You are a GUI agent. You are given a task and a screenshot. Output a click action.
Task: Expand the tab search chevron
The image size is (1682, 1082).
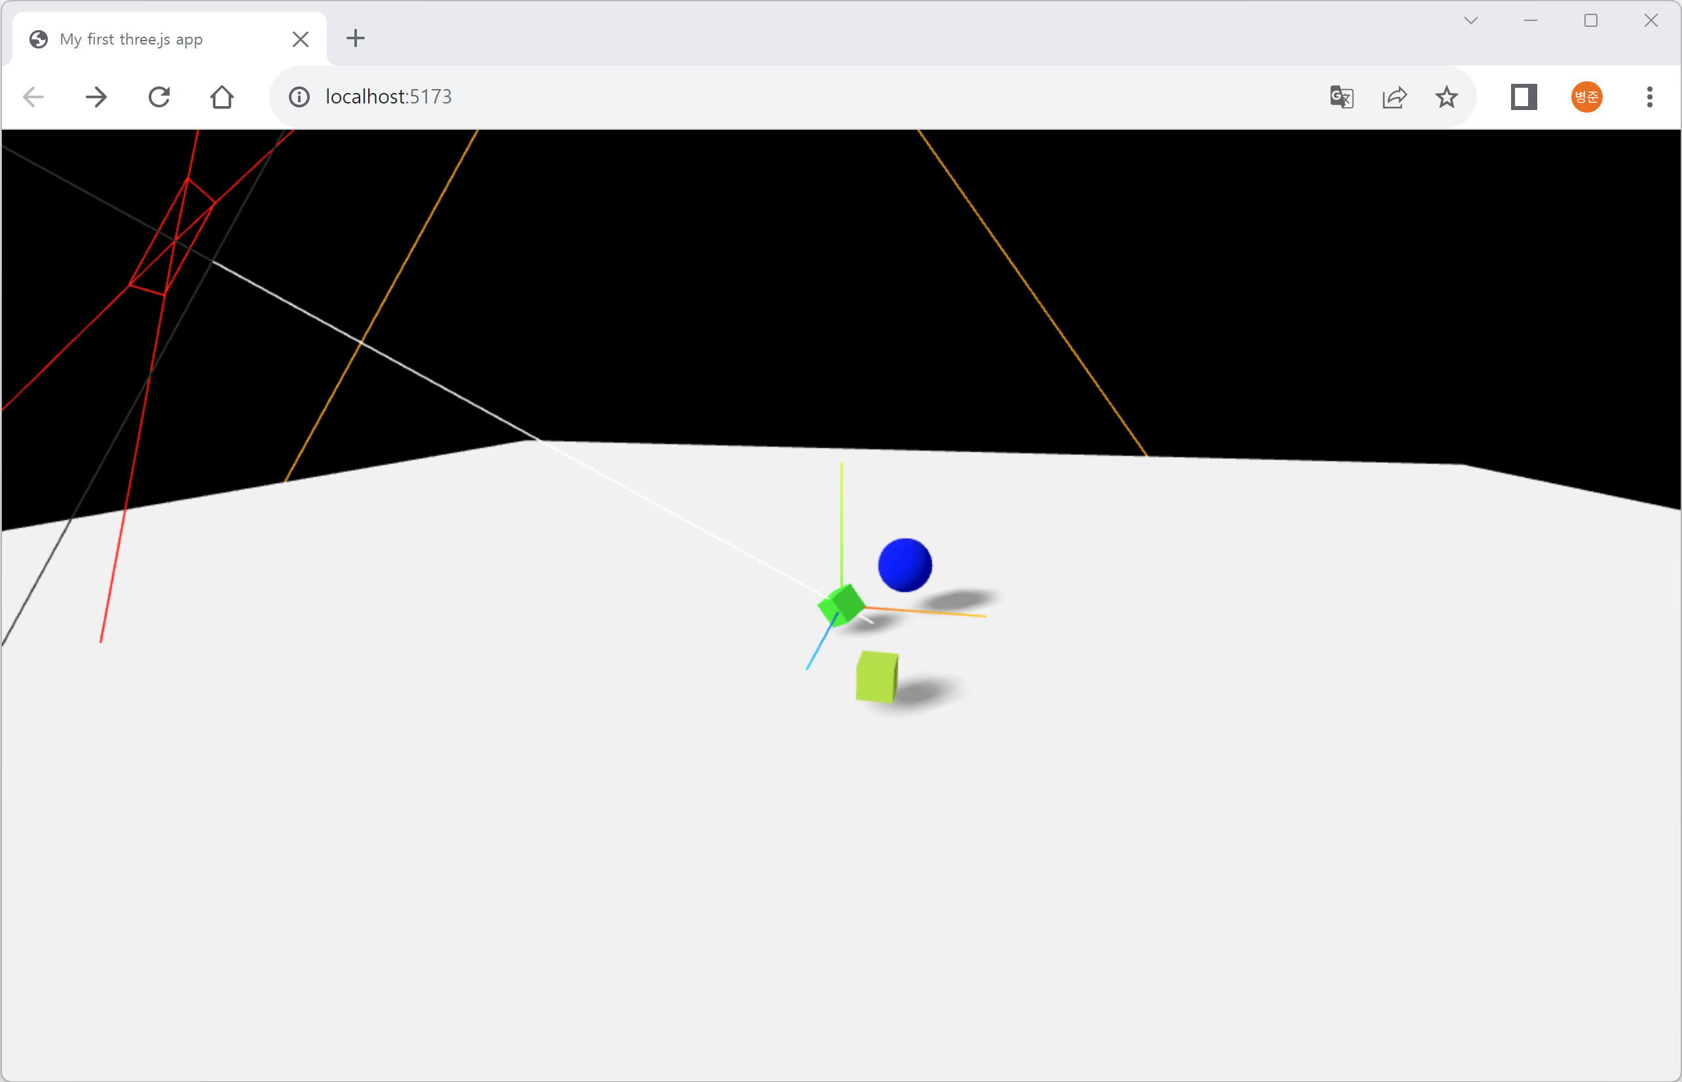point(1470,21)
